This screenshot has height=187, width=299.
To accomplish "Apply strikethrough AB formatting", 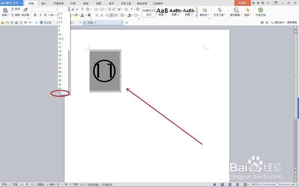I will tap(52, 15).
